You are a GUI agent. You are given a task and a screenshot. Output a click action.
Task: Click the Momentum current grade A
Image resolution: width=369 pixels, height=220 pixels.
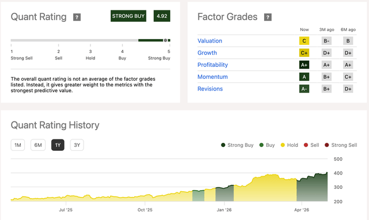[x=304, y=77]
